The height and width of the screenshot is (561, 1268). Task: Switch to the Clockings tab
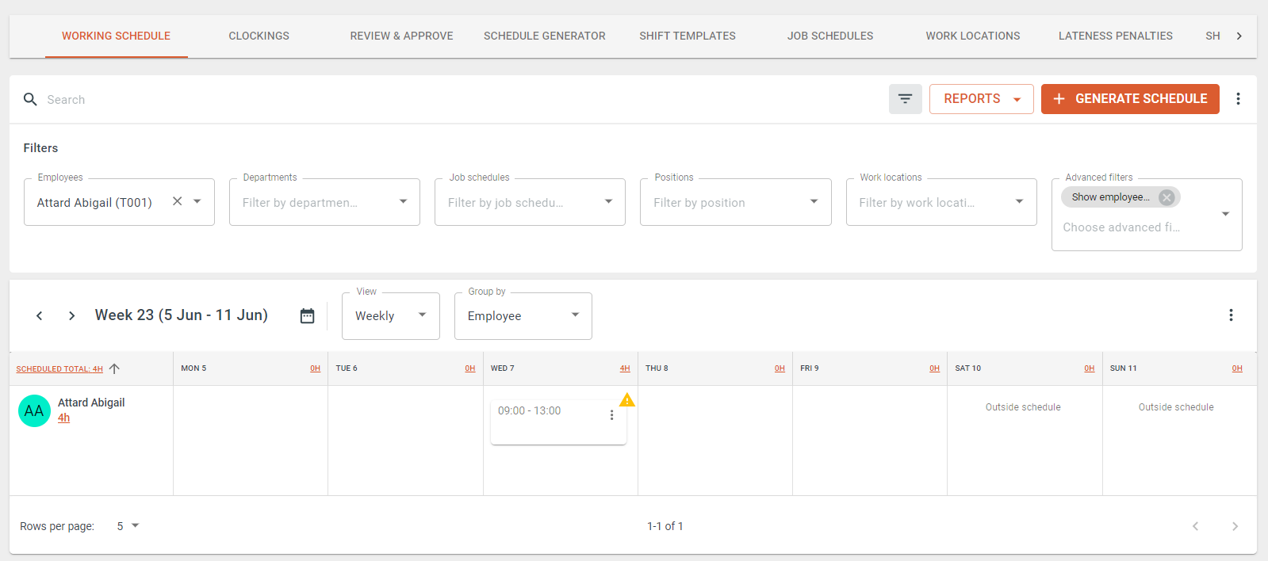259,36
